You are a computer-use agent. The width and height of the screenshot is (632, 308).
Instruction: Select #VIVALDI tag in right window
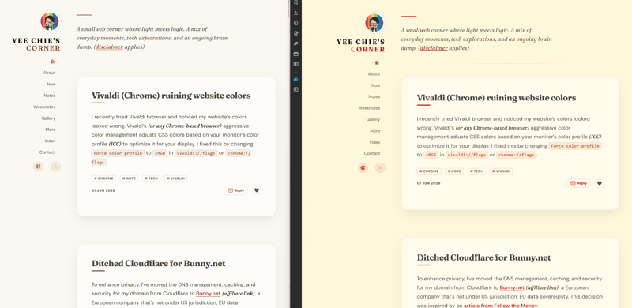click(501, 171)
